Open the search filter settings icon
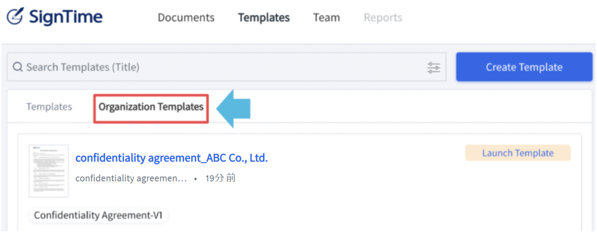This screenshot has height=235, width=597. [433, 68]
